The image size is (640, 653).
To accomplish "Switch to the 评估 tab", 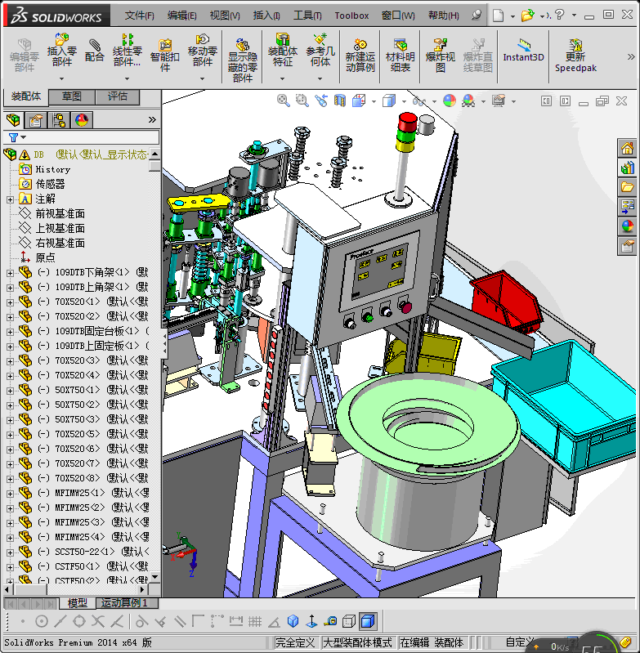I will pos(118,96).
